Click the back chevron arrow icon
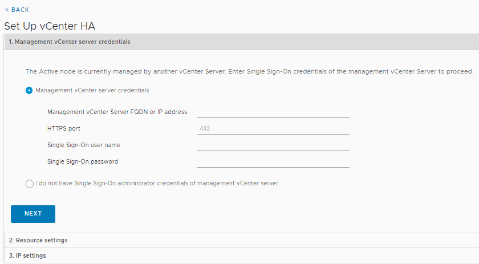Viewport: 479px width, 264px height. pos(7,10)
